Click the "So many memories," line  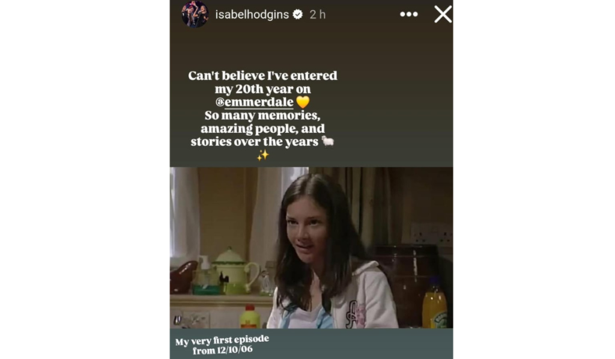pyautogui.click(x=262, y=115)
